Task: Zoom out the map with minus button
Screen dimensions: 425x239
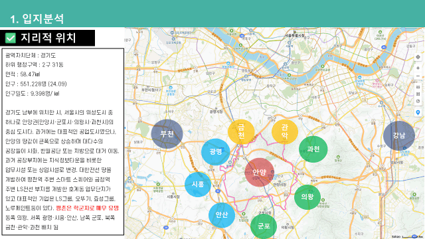Action: pos(418,76)
